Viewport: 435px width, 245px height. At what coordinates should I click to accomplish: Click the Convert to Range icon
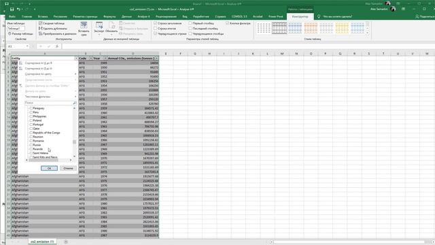pyautogui.click(x=41, y=33)
